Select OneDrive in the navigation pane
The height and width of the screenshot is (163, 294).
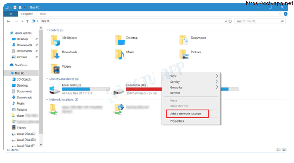pyautogui.click(x=21, y=65)
